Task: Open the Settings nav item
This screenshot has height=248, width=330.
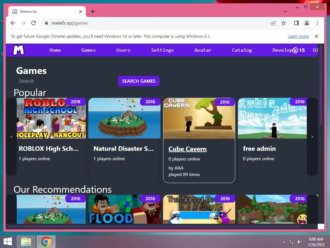Action: pyautogui.click(x=162, y=50)
